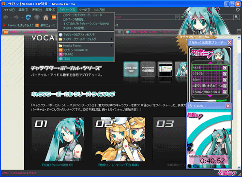This screenshot has width=242, height=177.
Task: Click the Google search engine icon
Action: (x=190, y=17)
